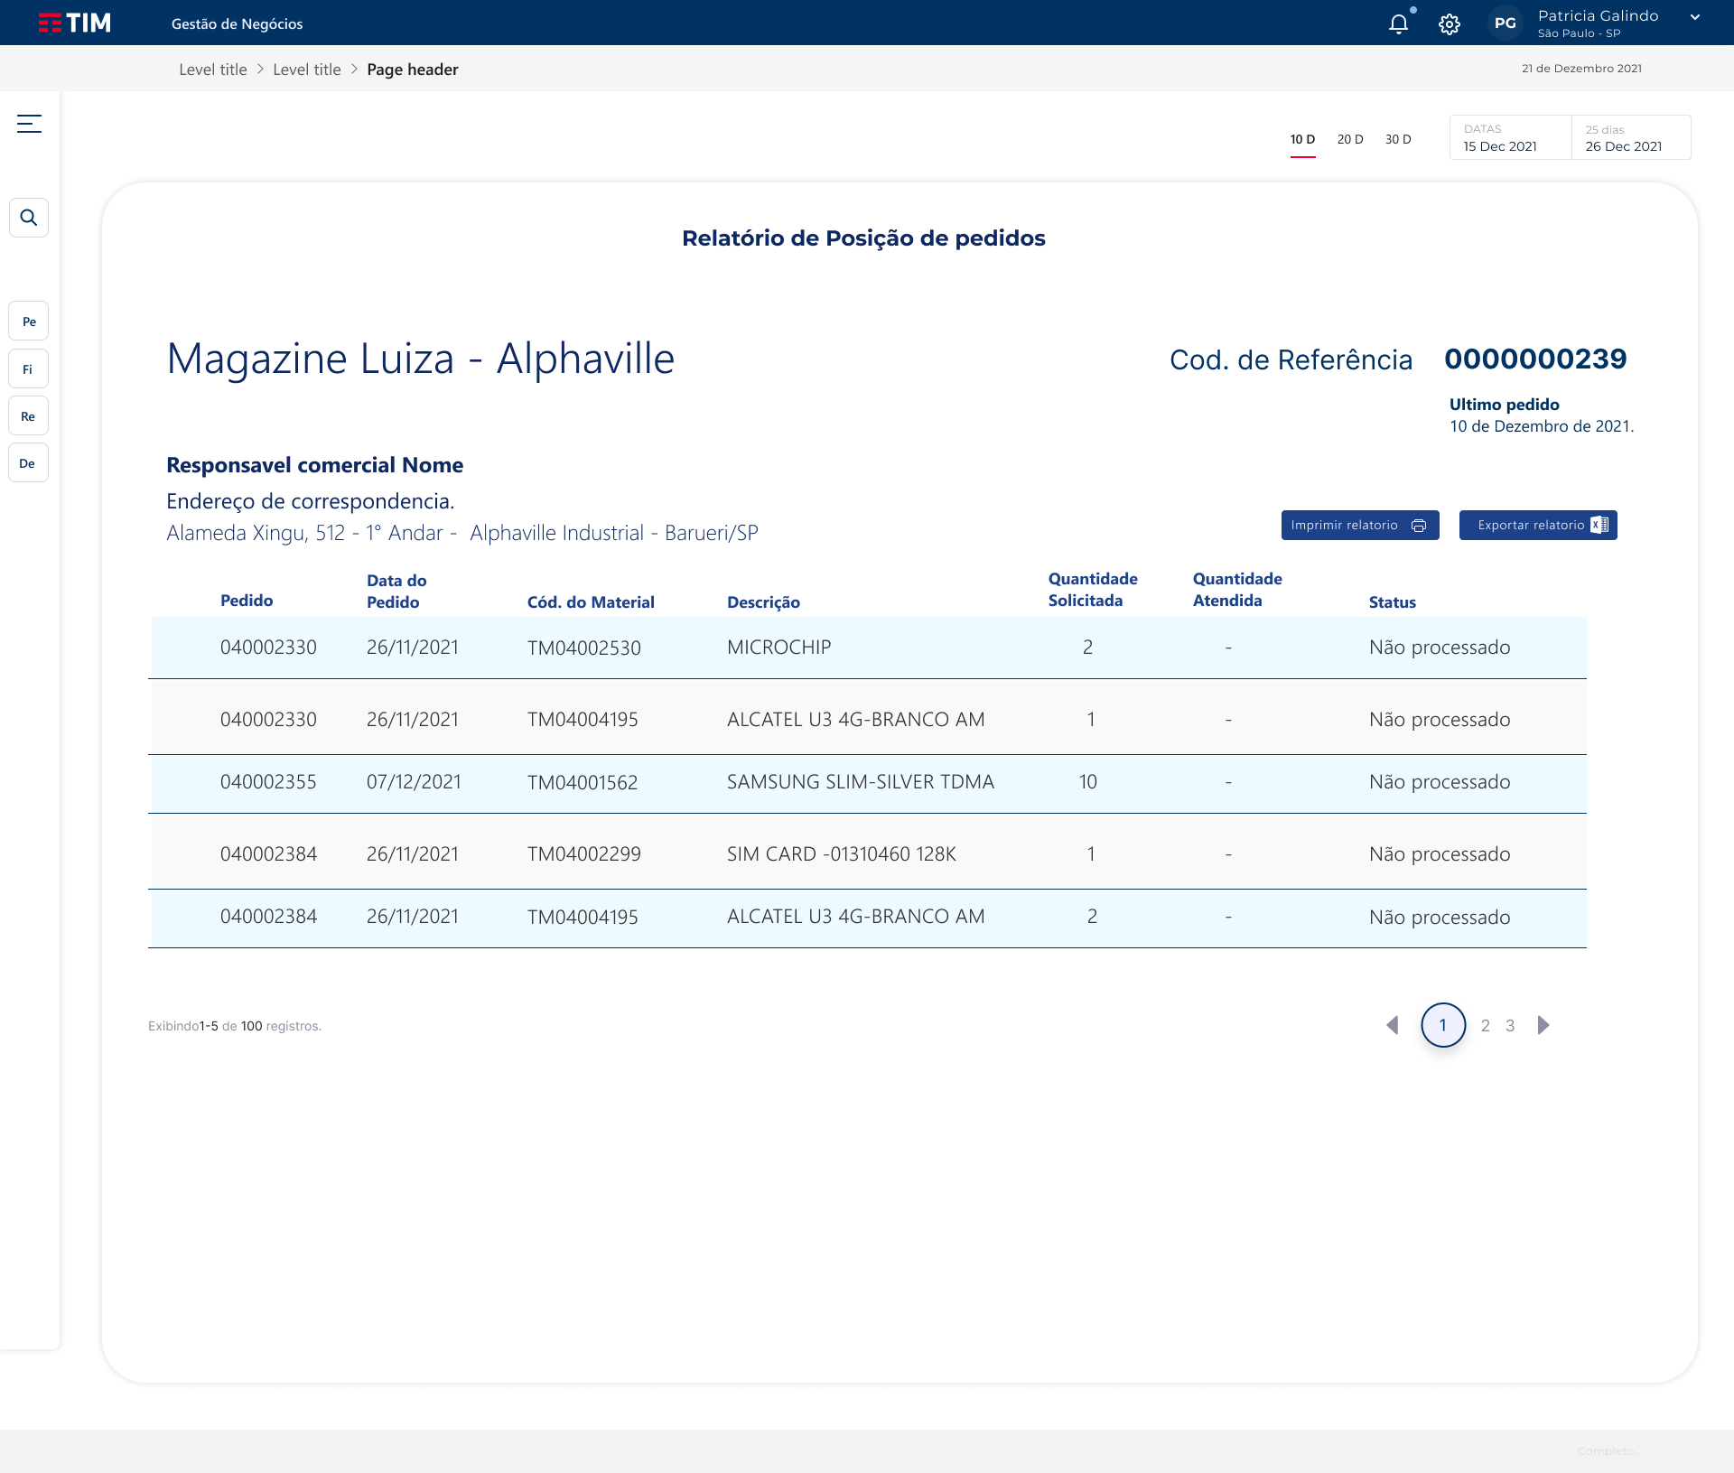
Task: Click Gestão de Negócios header label
Action: tap(238, 24)
